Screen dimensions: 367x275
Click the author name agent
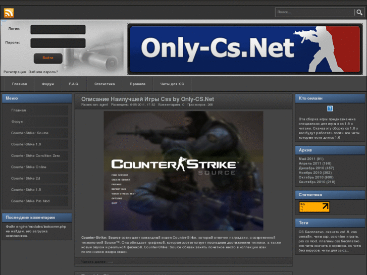(103, 105)
